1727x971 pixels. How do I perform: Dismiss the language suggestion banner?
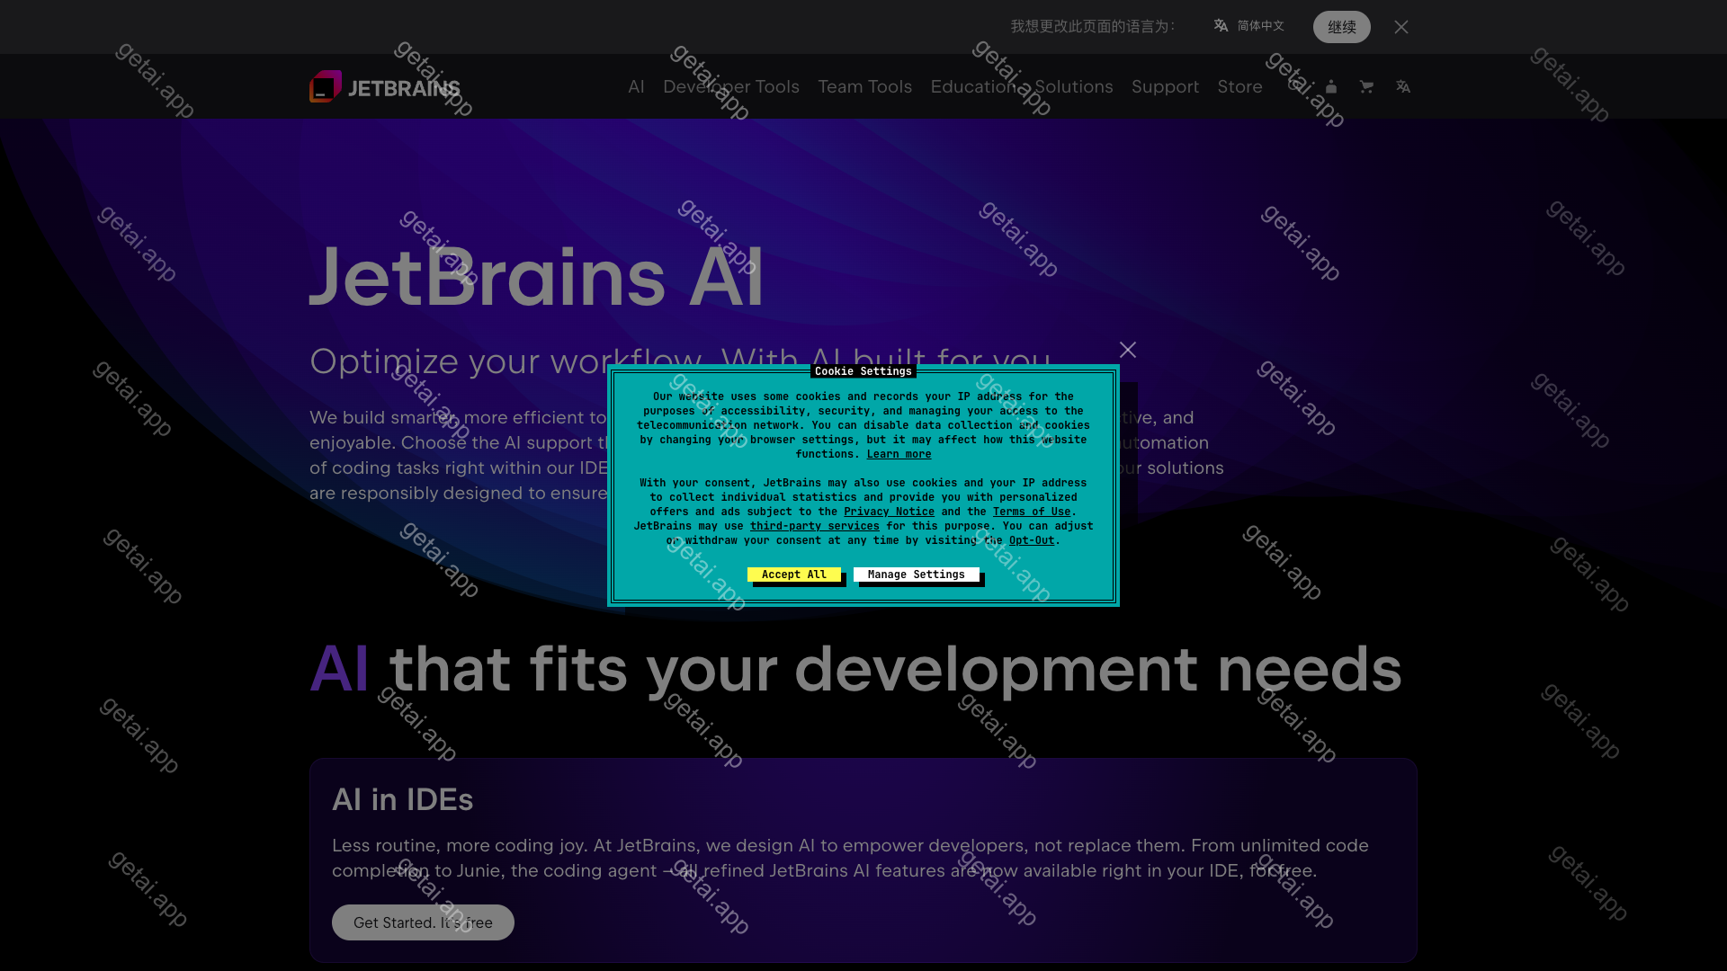(1401, 27)
